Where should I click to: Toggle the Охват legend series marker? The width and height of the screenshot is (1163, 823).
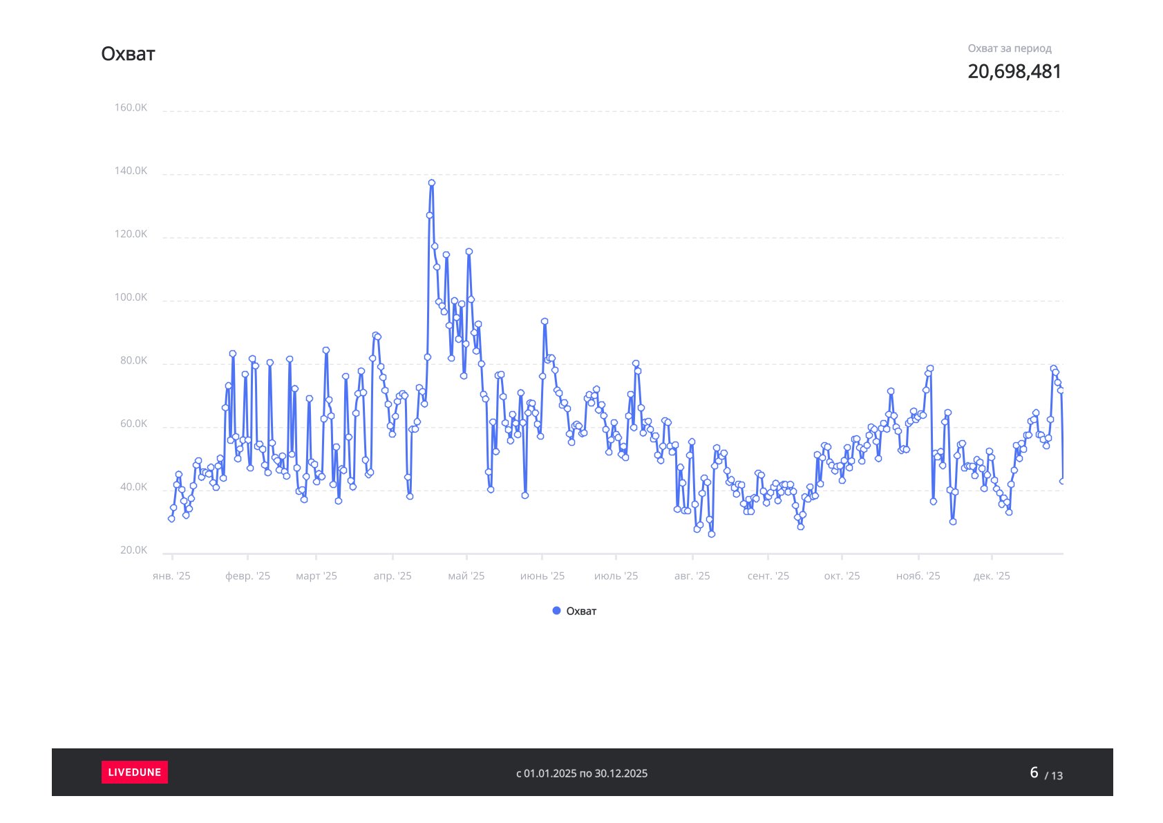pos(556,611)
